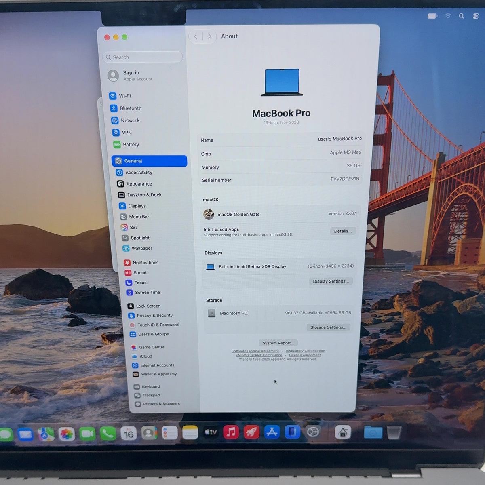Click the back navigation arrow
This screenshot has height=485, width=485.
pyautogui.click(x=196, y=36)
